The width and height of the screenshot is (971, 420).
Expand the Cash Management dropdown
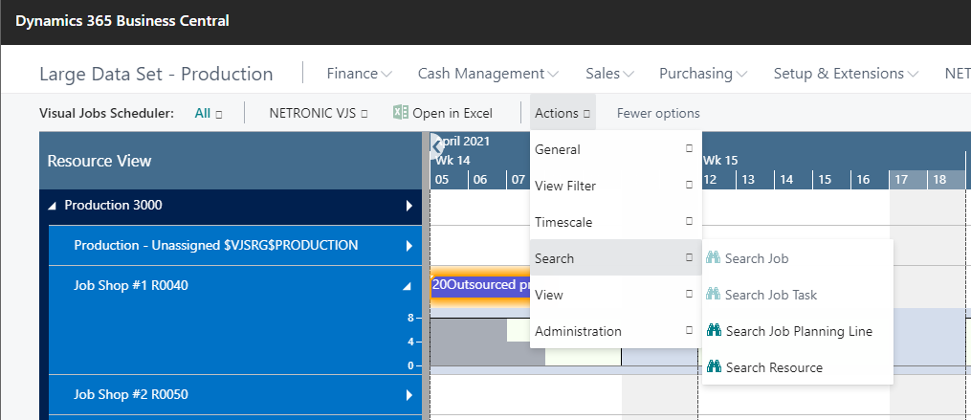point(488,73)
